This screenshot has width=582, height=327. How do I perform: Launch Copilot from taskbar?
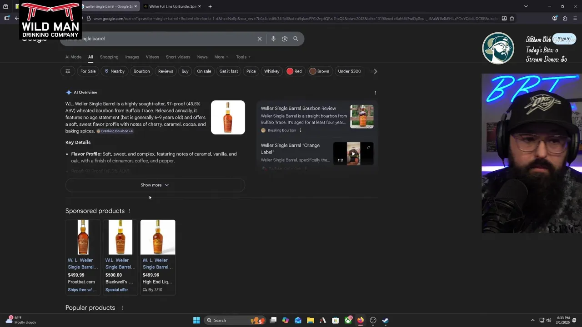click(286, 320)
